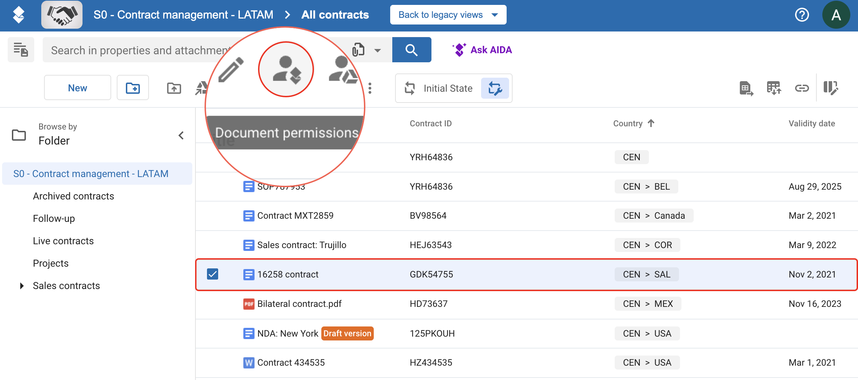Open the help question mark icon
The image size is (858, 380).
pos(802,15)
